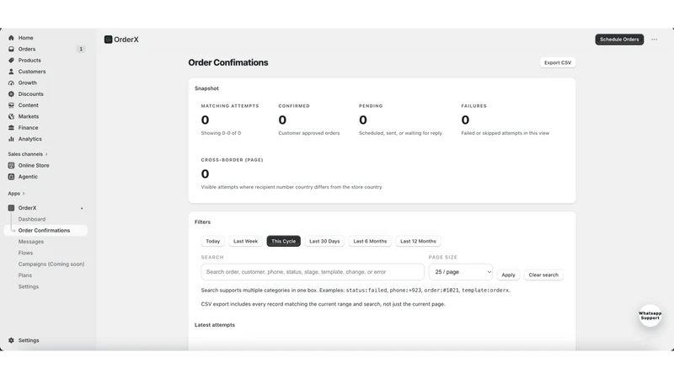Click the Analytics bar chart icon
The width and height of the screenshot is (674, 379).
click(x=11, y=139)
